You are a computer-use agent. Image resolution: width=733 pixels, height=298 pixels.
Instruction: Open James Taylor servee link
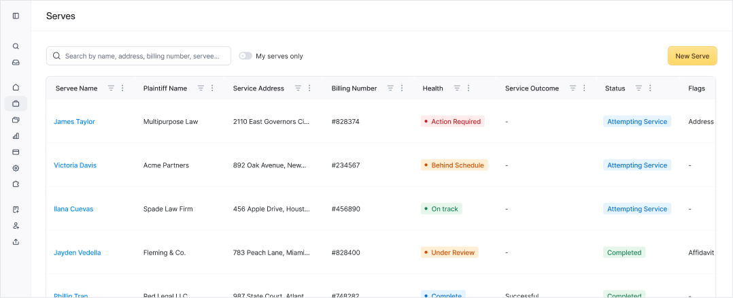tap(74, 122)
